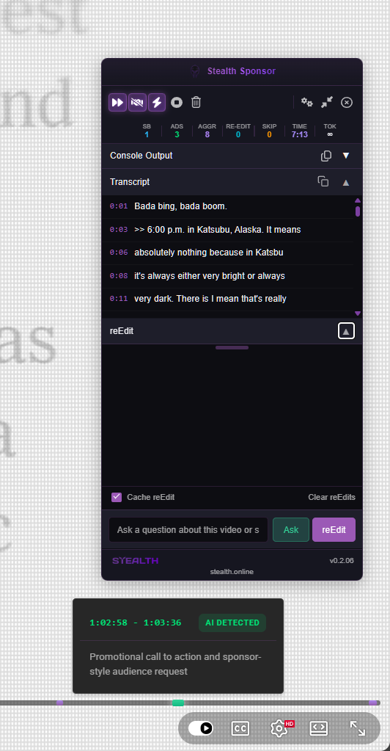Open the Stealth Sponsor settings gears
Screen dimensions: 390x751
(x=306, y=103)
